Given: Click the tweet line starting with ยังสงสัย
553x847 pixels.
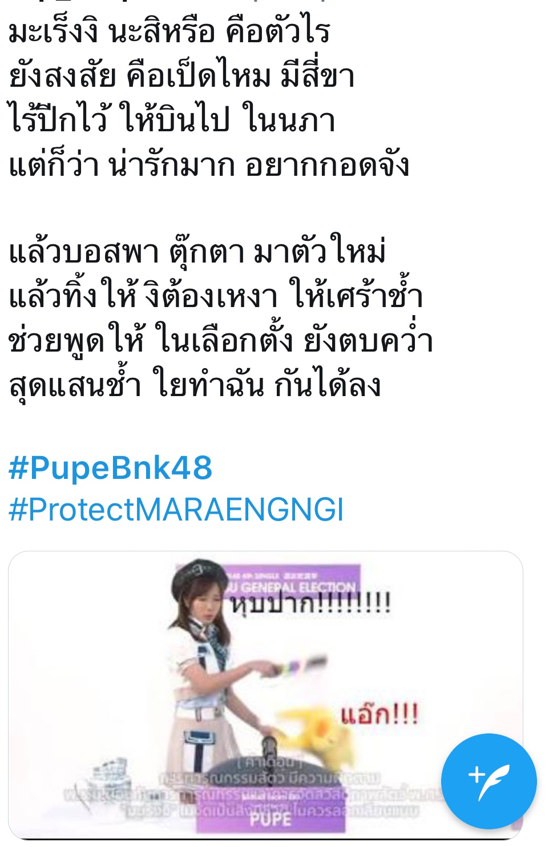Looking at the screenshot, I should click(x=181, y=75).
